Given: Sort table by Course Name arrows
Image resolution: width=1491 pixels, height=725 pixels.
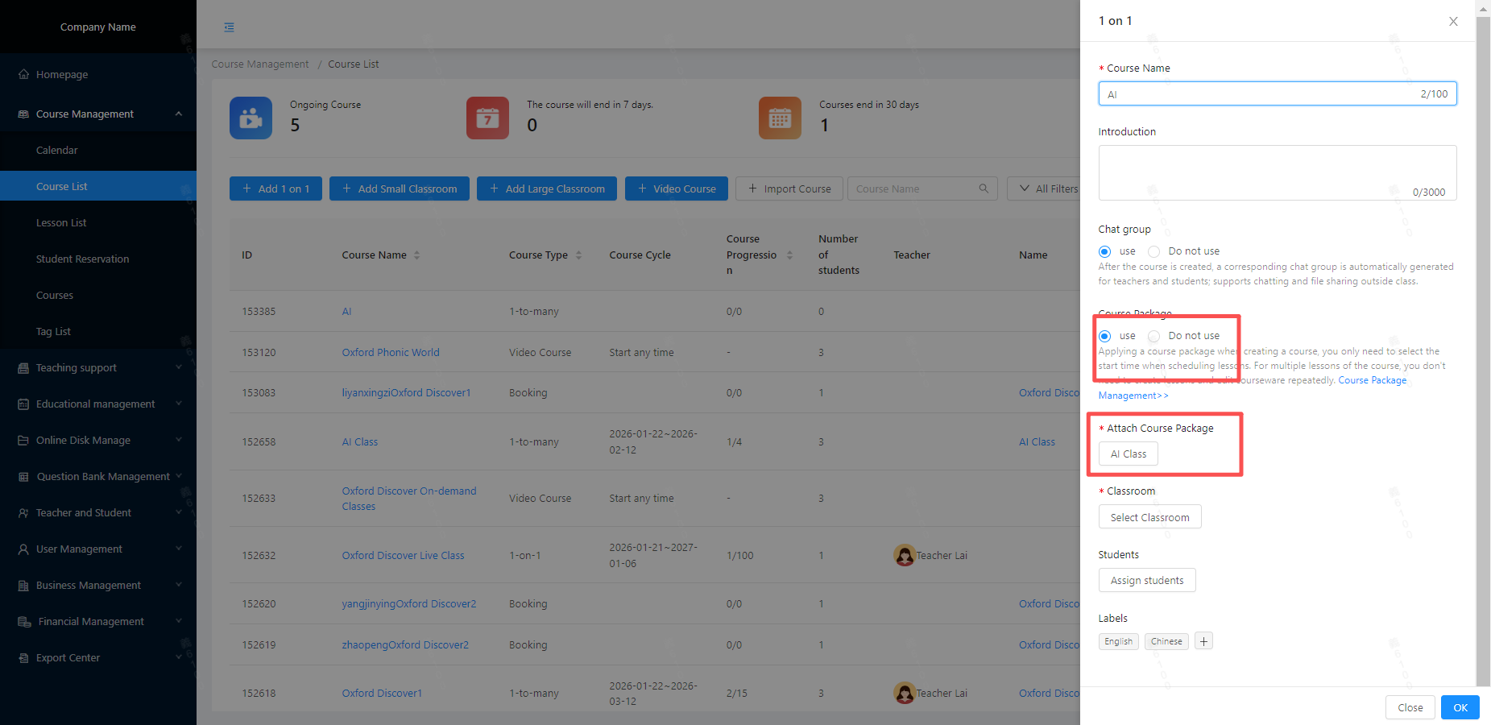Looking at the screenshot, I should point(416,255).
